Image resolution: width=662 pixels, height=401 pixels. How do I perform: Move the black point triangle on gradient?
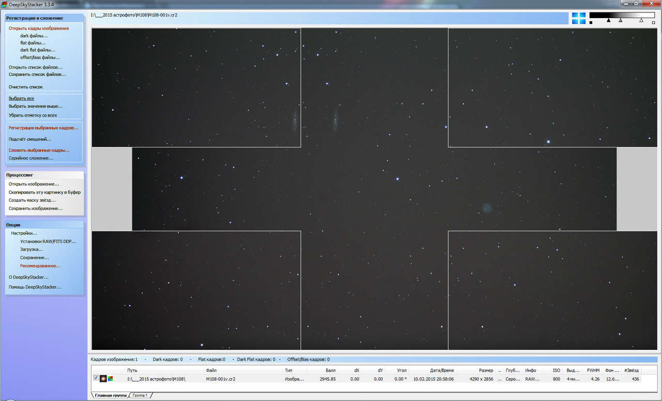608,20
